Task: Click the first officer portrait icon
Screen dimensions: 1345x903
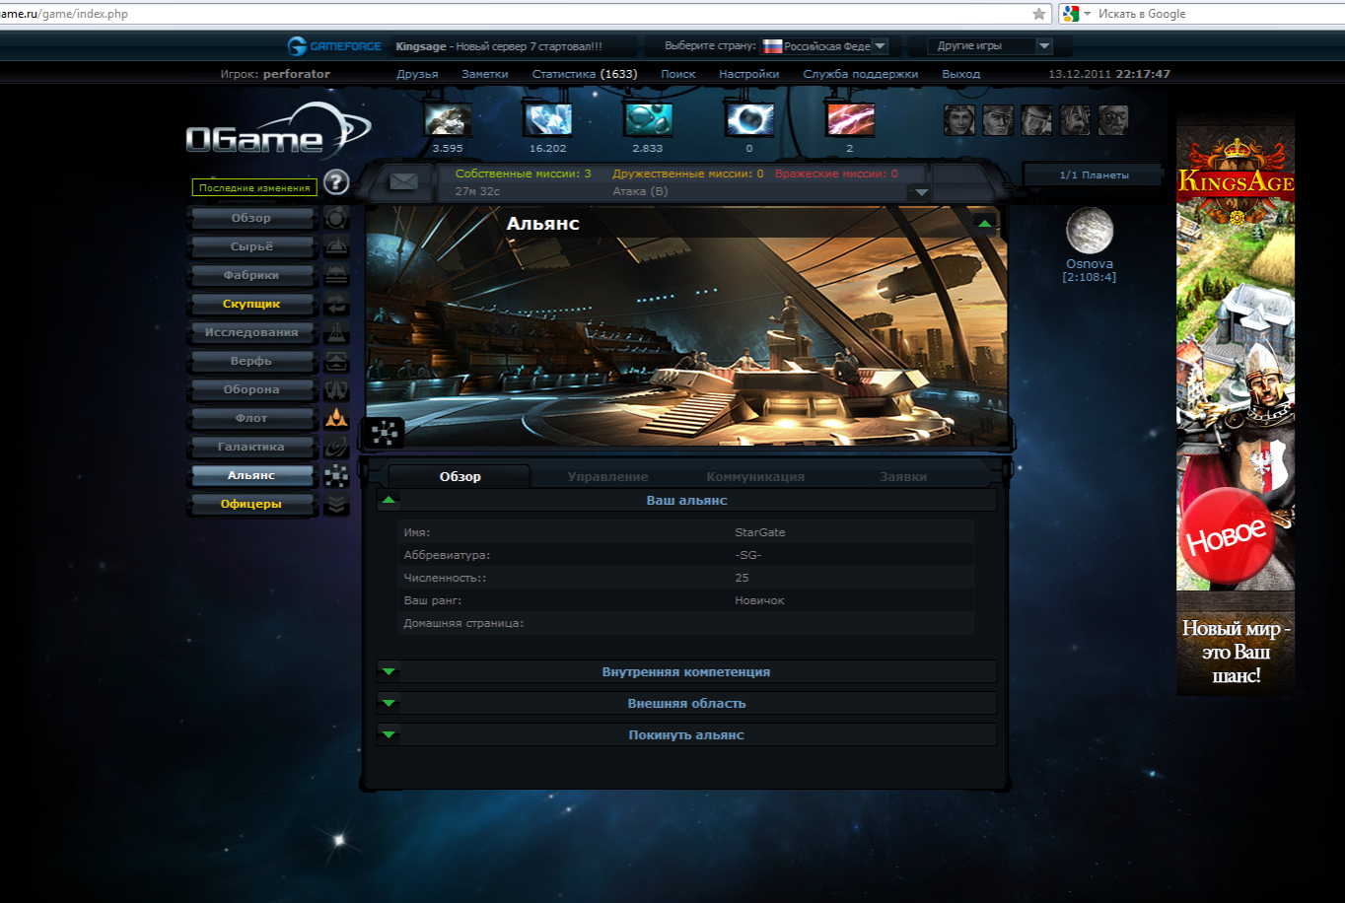Action: (958, 120)
